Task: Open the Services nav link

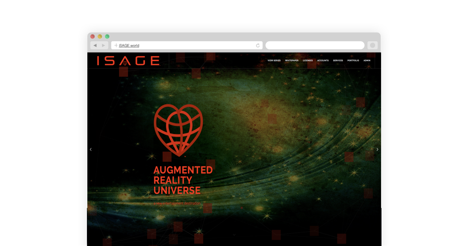Action: 338,60
